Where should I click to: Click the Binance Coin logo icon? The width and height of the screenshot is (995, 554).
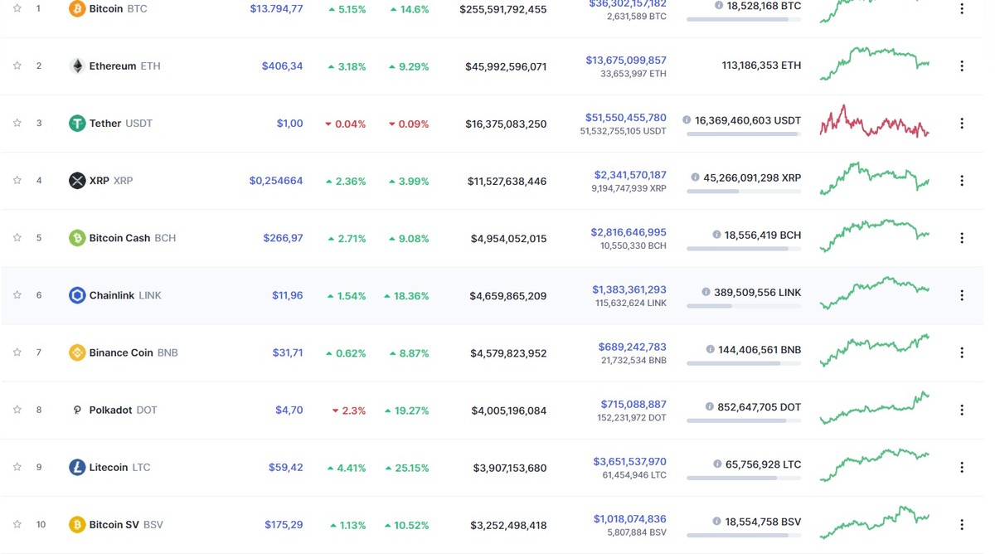pyautogui.click(x=77, y=352)
